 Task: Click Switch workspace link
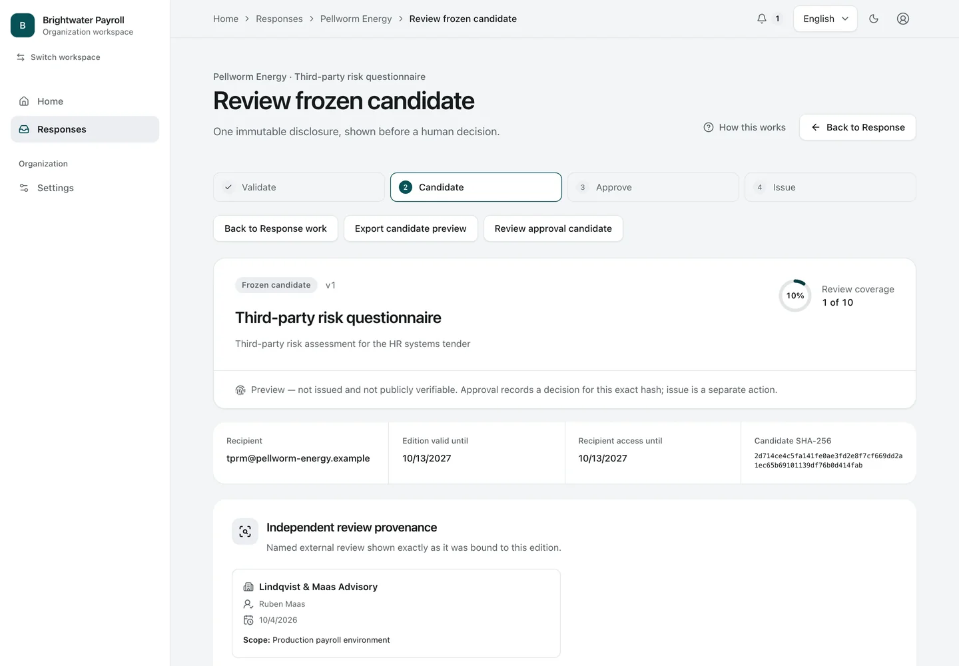[x=59, y=57]
